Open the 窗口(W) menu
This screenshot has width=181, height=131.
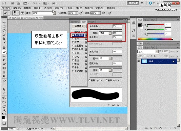tap(100, 8)
